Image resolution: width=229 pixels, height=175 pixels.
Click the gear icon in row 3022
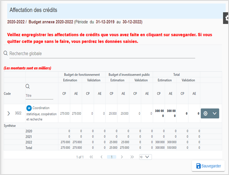point(205,113)
